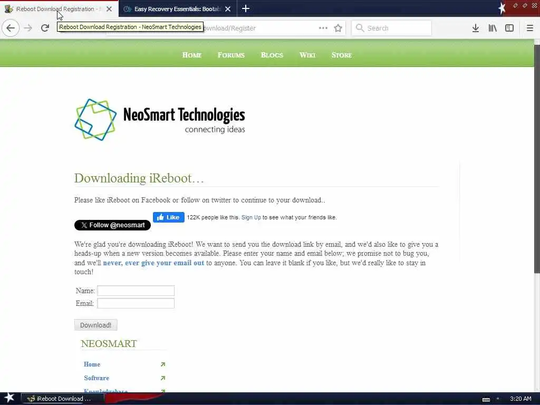Click into the Email input field
540x405 pixels.
tap(136, 303)
